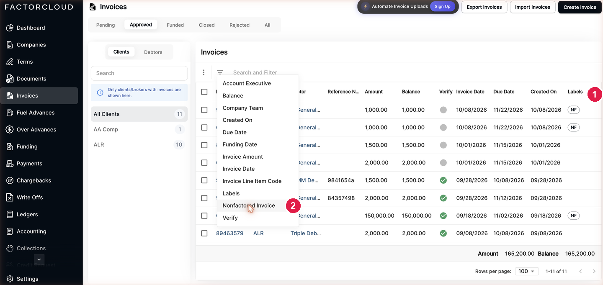Sort by Created On column header

point(544,92)
